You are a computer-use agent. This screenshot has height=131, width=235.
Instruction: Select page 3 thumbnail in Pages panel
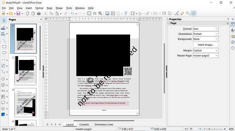coord(25,103)
